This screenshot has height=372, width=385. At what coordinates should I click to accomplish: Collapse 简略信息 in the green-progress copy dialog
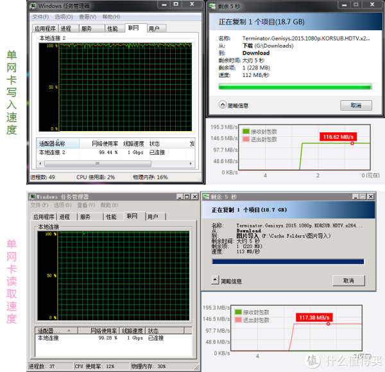(223, 105)
